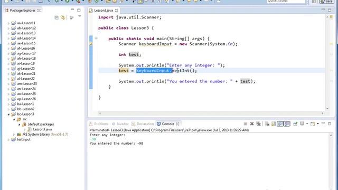Expand the aa-Lesson11 project
This screenshot has width=338, height=190.
tap(8, 23)
